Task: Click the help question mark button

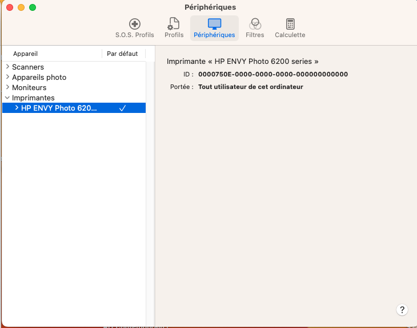Action: 402,310
